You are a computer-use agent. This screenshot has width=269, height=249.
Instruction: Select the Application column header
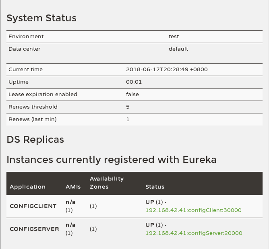pyautogui.click(x=28, y=187)
